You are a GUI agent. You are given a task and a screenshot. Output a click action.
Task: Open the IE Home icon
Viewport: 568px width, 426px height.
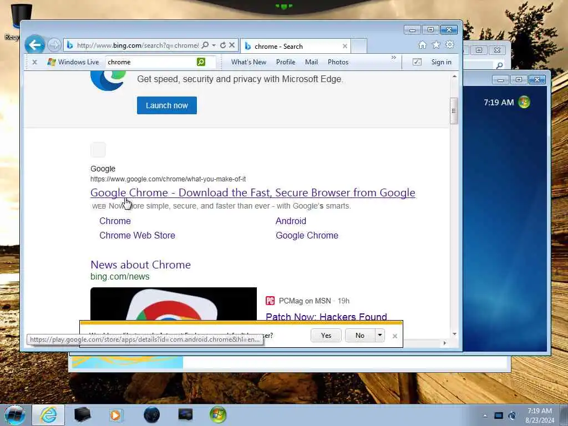coord(422,44)
